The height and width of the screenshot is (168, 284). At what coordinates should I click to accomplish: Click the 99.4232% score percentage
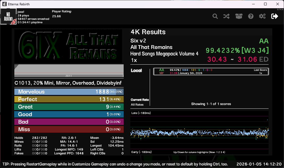tap(223, 50)
